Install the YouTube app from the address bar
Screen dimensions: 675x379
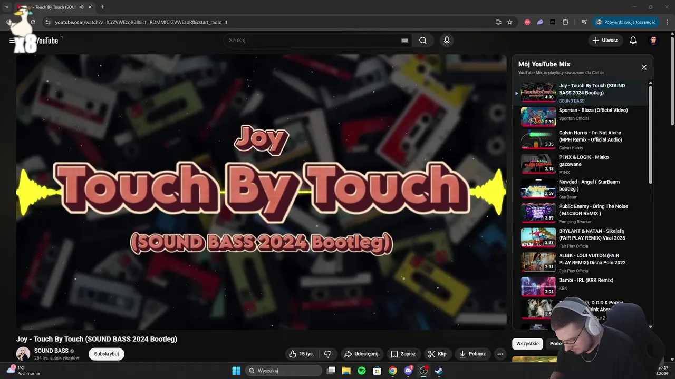pyautogui.click(x=498, y=22)
